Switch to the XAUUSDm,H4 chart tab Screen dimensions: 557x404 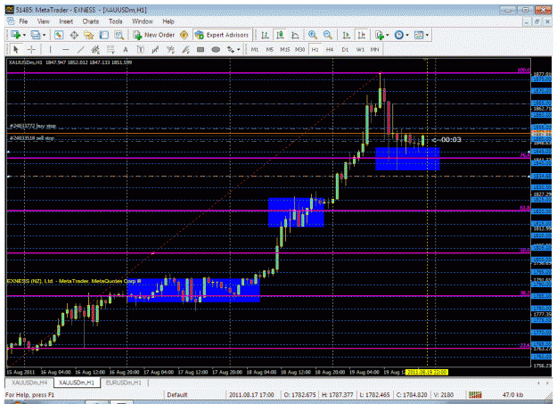click(29, 383)
